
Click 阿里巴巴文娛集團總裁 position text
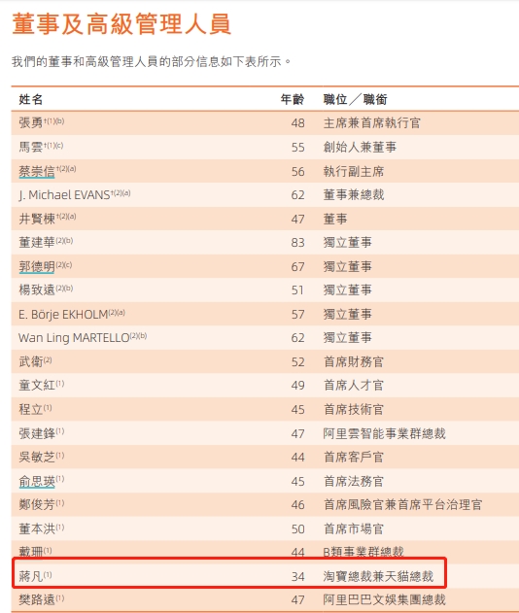pos(384,599)
